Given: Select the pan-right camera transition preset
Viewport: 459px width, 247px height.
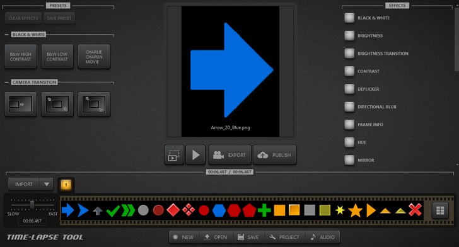Looking at the screenshot, I should (x=20, y=104).
